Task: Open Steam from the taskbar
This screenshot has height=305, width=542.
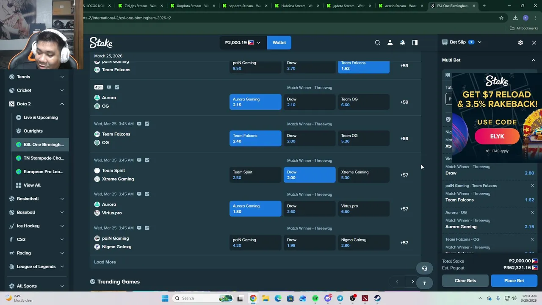Action: click(x=377, y=298)
